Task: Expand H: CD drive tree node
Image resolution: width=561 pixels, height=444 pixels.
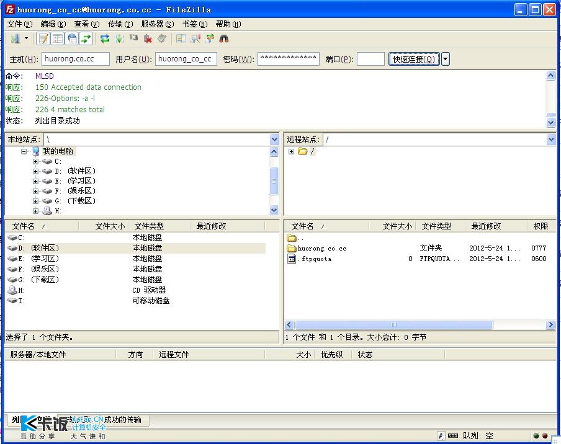Action: pyautogui.click(x=35, y=211)
